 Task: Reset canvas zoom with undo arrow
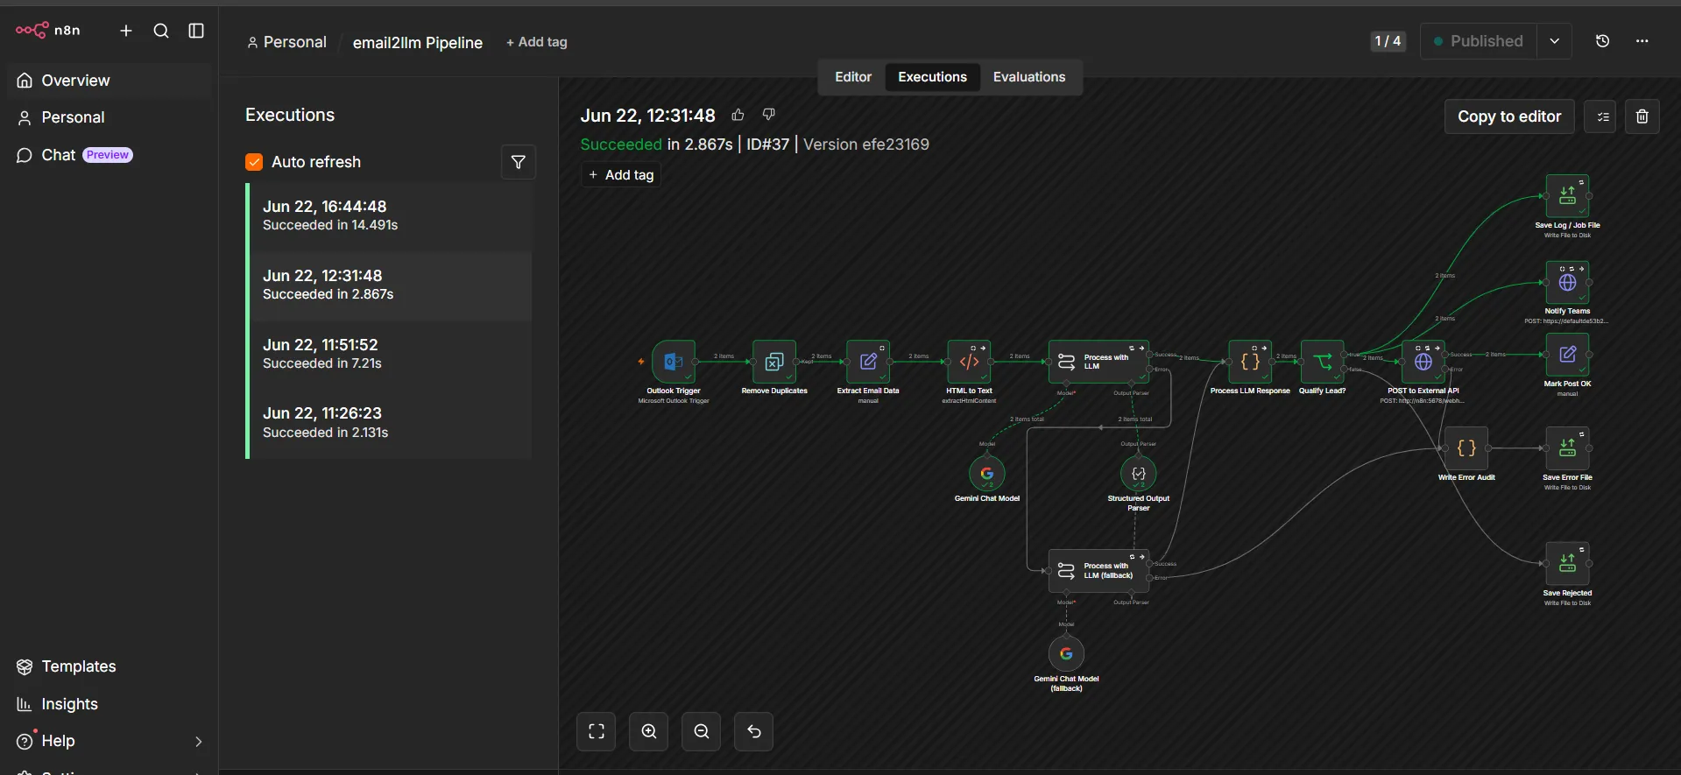[x=754, y=731]
